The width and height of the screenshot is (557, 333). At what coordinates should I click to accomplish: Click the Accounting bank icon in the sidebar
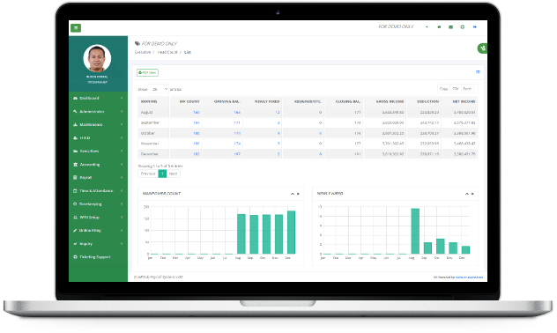click(x=75, y=165)
